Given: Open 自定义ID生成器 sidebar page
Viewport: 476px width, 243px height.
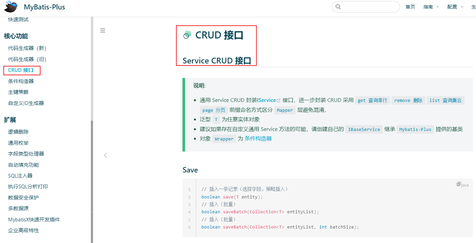Looking at the screenshot, I should pos(26,103).
